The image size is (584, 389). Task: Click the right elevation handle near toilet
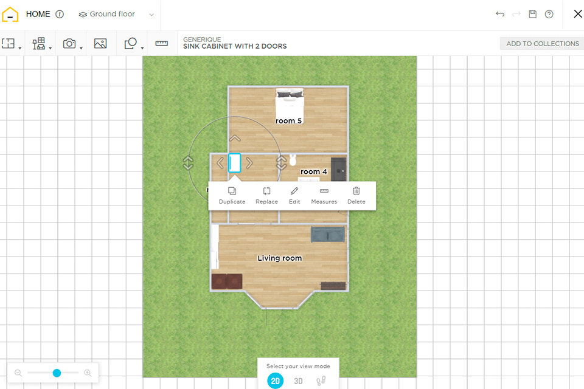pos(281,163)
